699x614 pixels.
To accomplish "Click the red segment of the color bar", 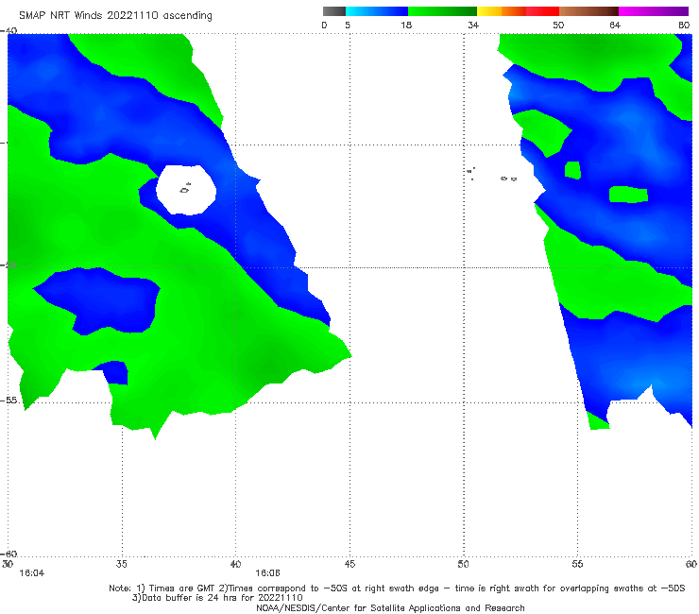I will click(542, 11).
